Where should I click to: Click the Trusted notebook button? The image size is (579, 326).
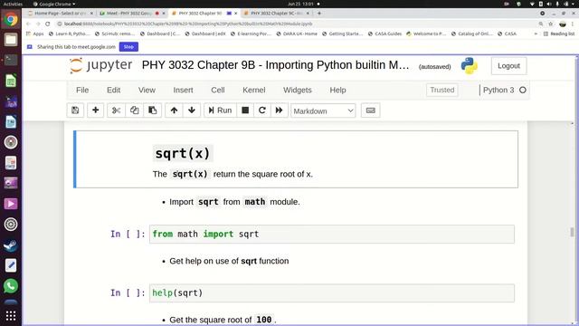click(442, 90)
